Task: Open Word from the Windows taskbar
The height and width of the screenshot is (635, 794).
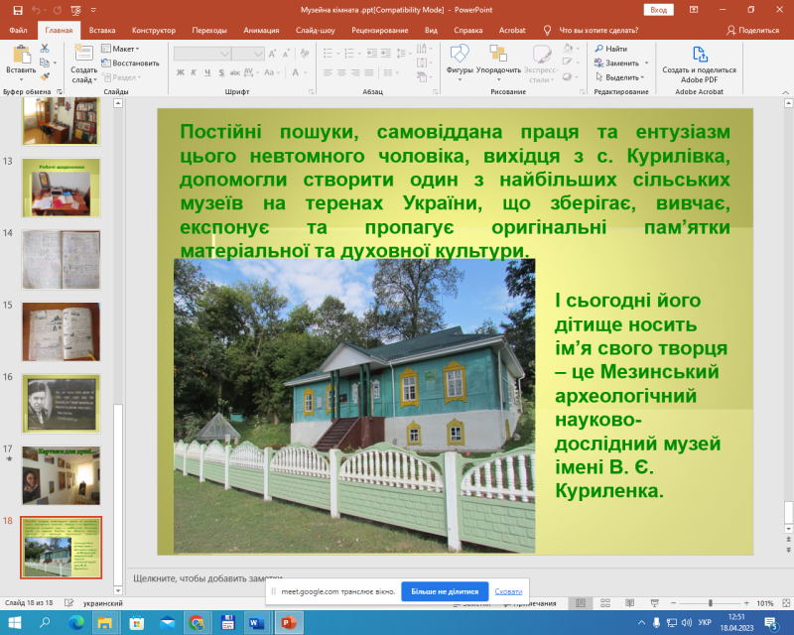Action: [254, 623]
